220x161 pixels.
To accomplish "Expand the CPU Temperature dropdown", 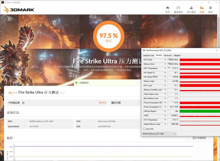I will click(165, 120).
